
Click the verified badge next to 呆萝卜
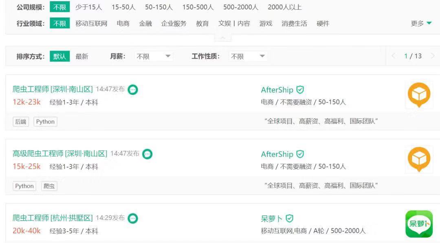coord(289,218)
